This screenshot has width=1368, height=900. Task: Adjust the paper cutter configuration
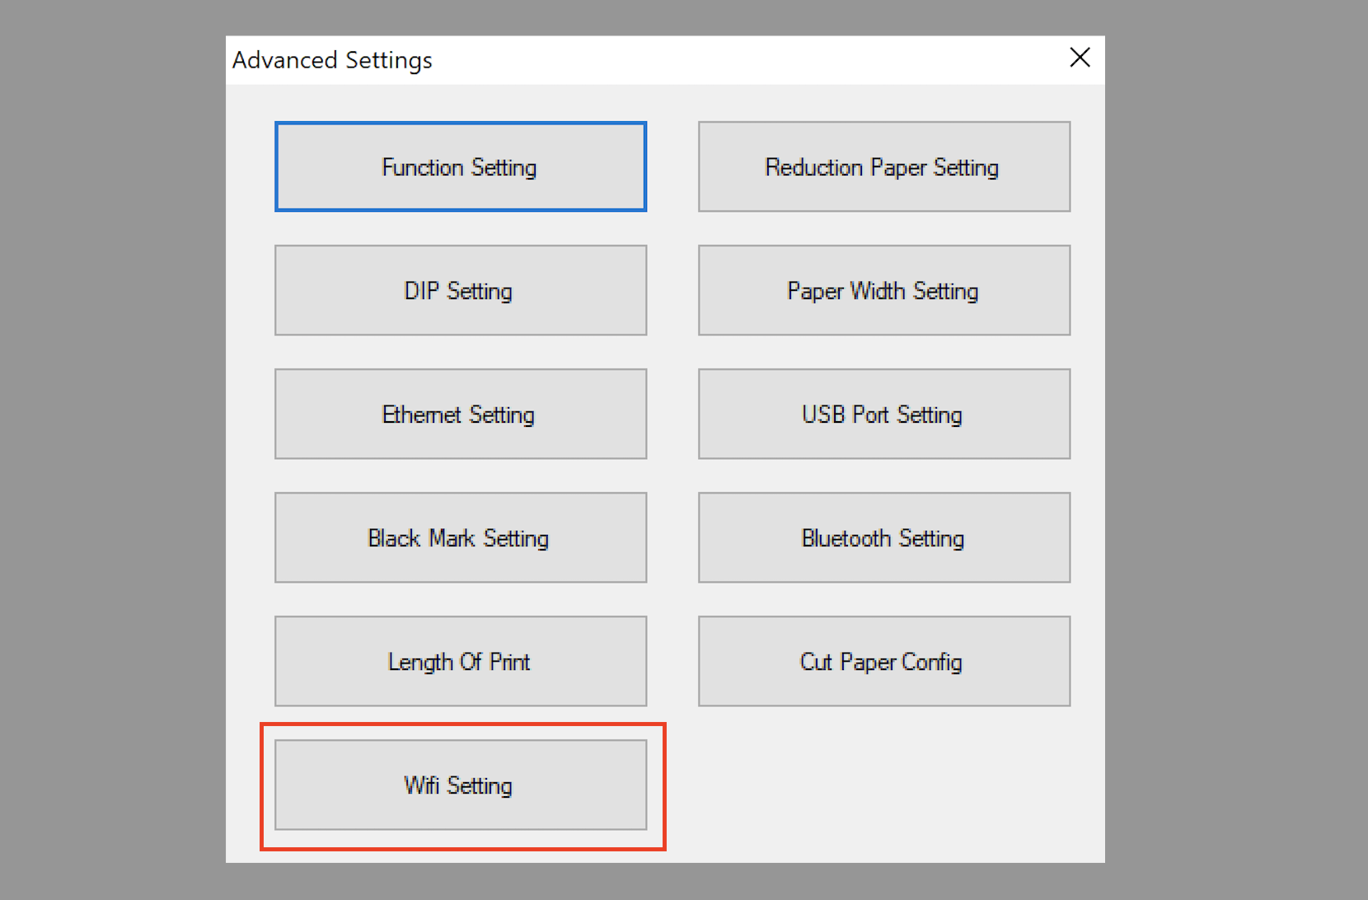(883, 661)
